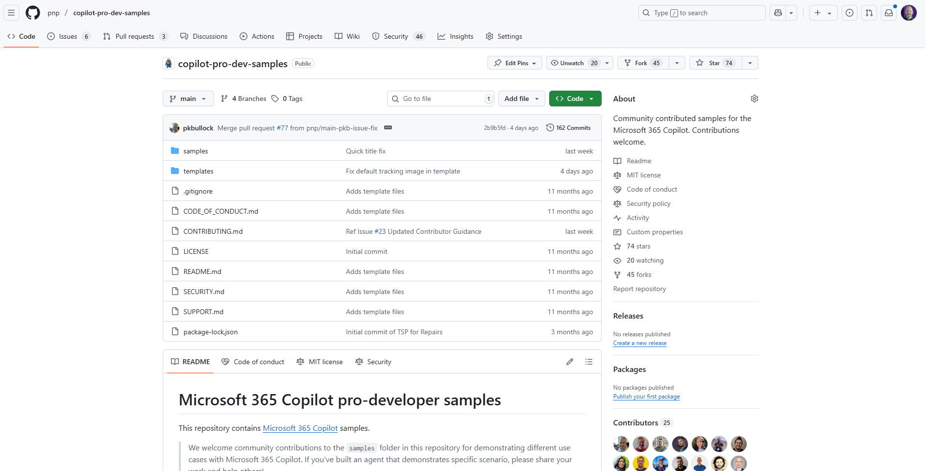Open the create new plus menu
Screen dimensions: 926x471
pos(823,13)
